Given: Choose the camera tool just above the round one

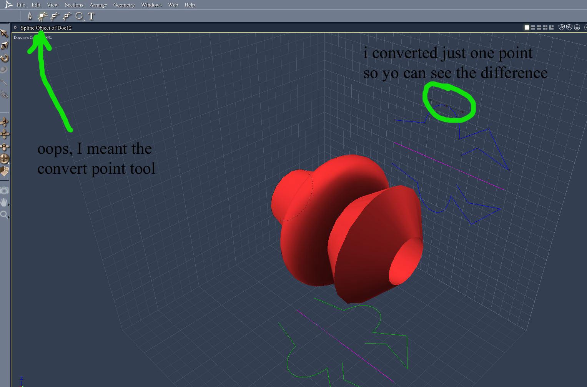Looking at the screenshot, I should (x=4, y=147).
